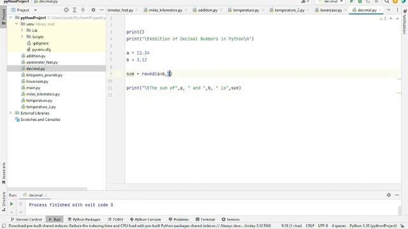Start debugging with the green bug icon
Screen dimensions: 408x229
coord(360,1)
